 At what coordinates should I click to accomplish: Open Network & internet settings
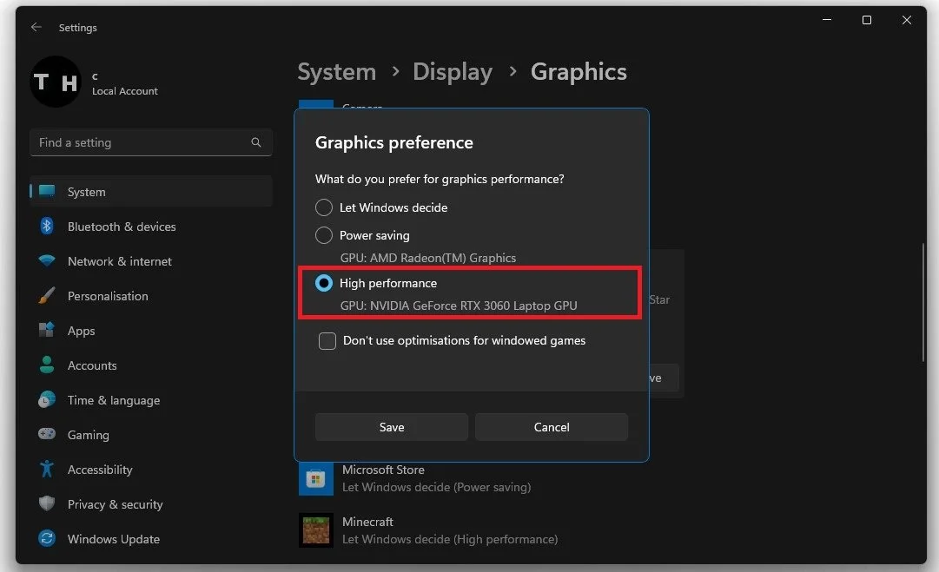coord(151,261)
